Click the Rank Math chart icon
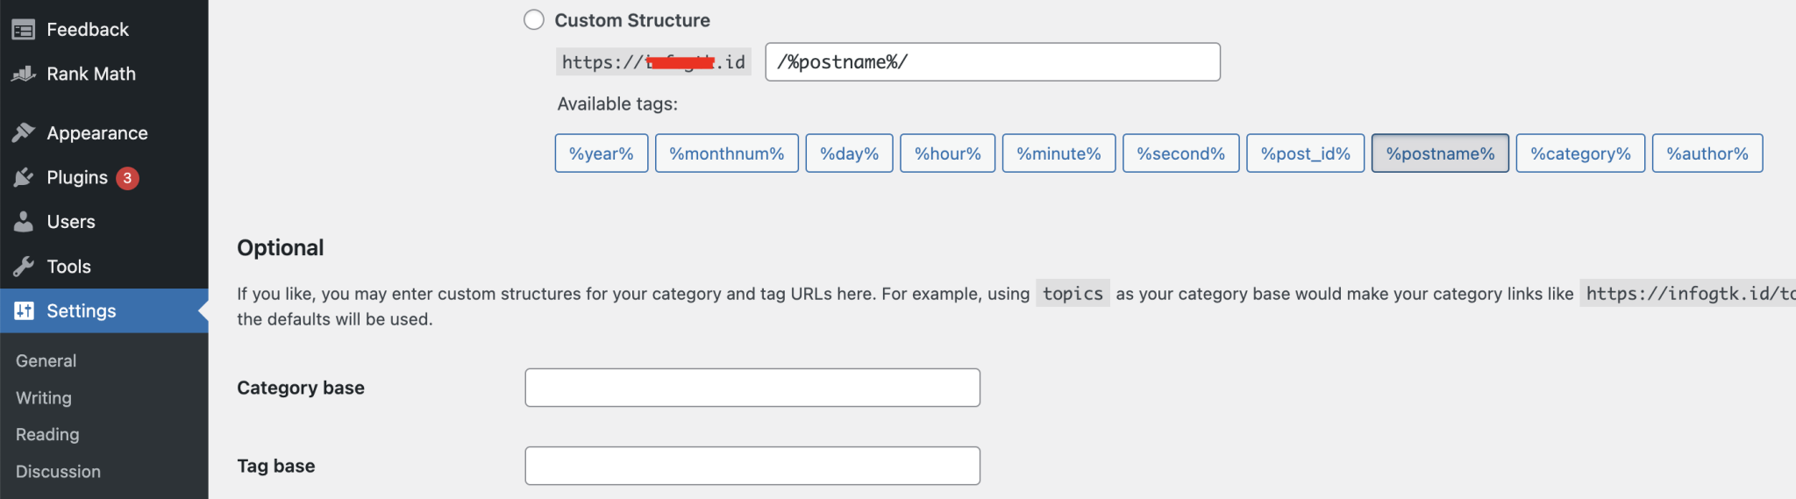Image resolution: width=1796 pixels, height=499 pixels. point(24,75)
